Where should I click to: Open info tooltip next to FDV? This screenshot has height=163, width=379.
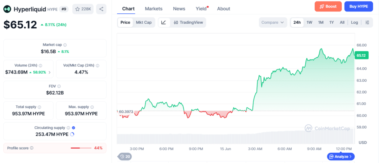click(59, 86)
